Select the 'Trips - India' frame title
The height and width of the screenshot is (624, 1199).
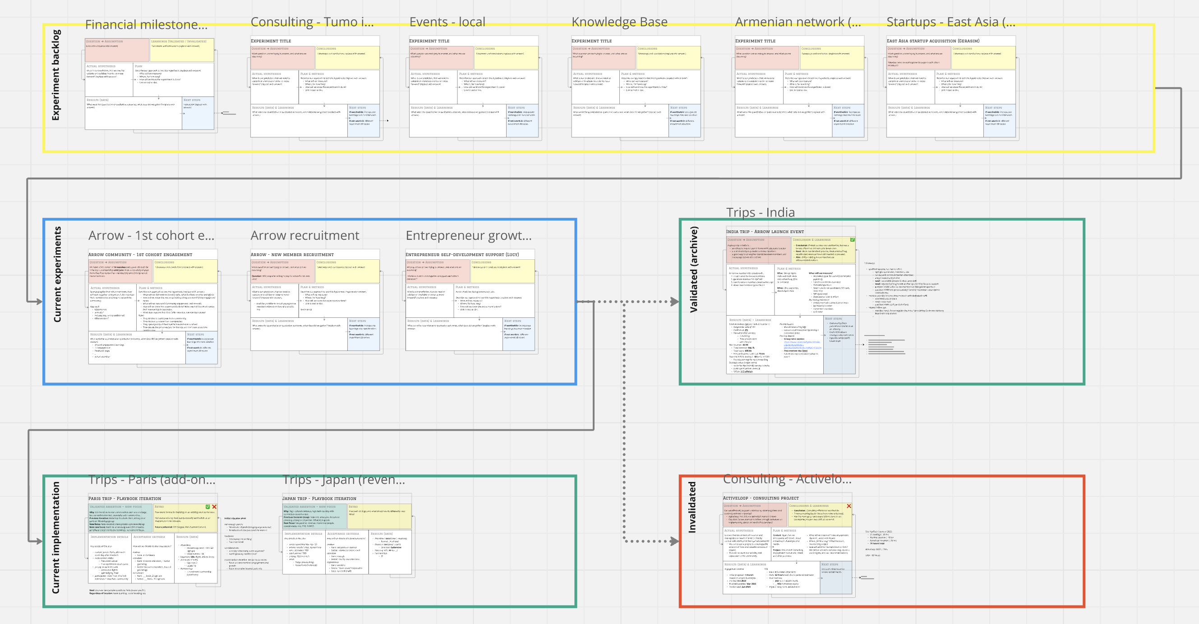pyautogui.click(x=760, y=212)
